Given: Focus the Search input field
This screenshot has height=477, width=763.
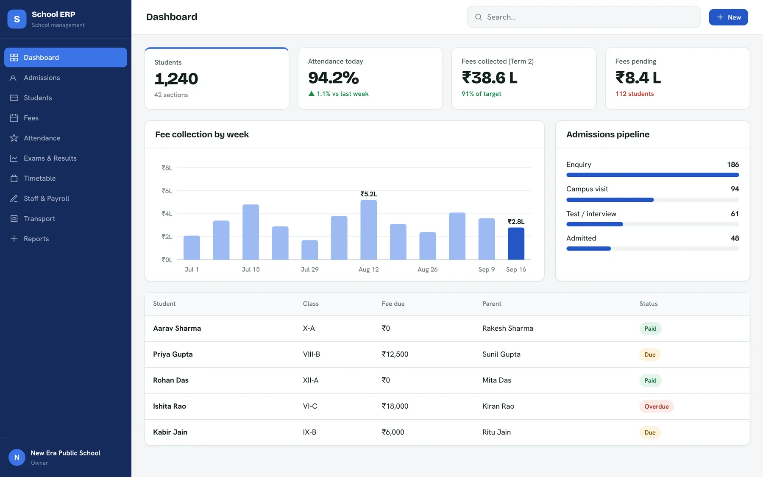Looking at the screenshot, I should (x=584, y=17).
